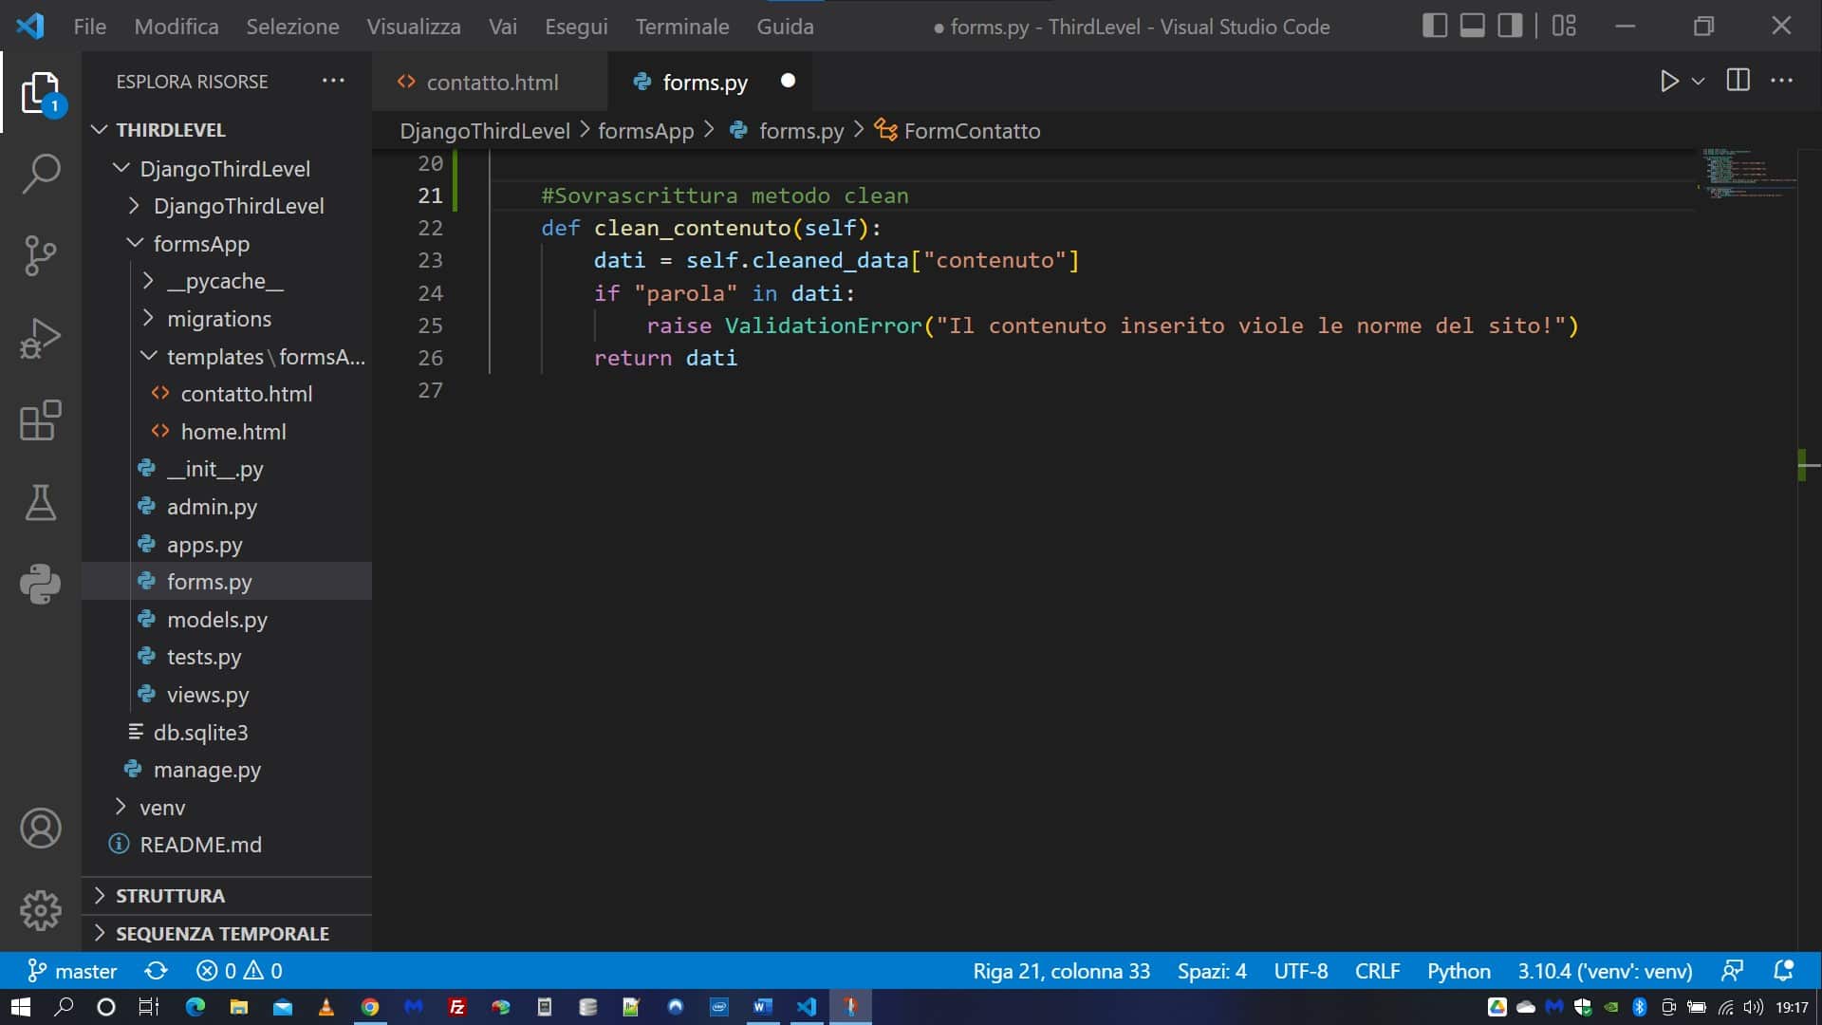Viewport: 1822px width, 1025px height.
Task: Click the Customize Layout icon
Action: point(1565,26)
